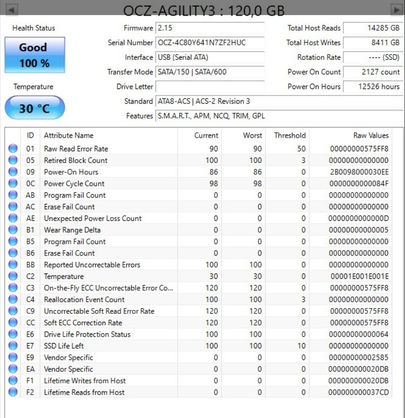Select status orb for Power Cycle Count
405x418 pixels.
pyautogui.click(x=13, y=183)
